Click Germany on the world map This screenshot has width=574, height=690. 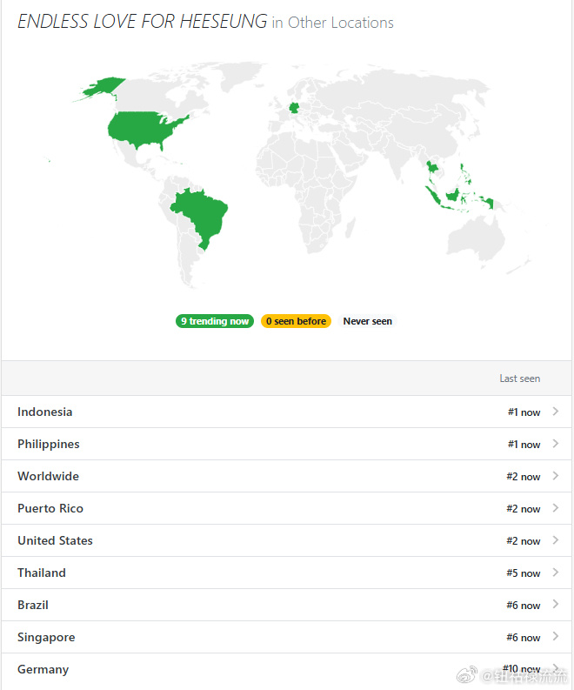point(297,108)
